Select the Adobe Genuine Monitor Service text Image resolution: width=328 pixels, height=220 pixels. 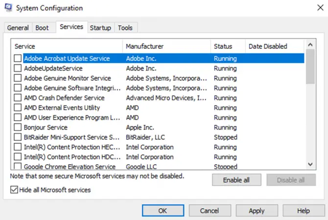point(68,78)
